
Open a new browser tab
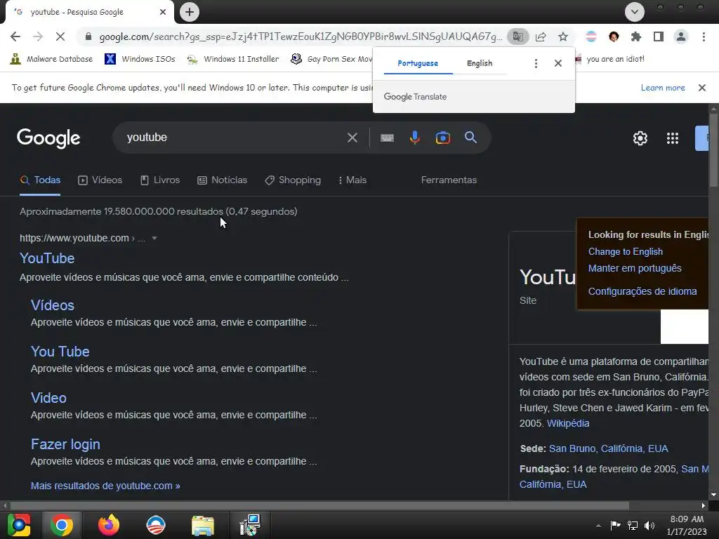[x=190, y=12]
